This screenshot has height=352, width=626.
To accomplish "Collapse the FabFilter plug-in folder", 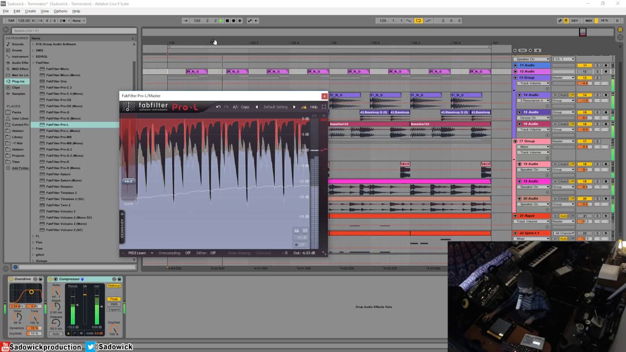I will (33, 63).
